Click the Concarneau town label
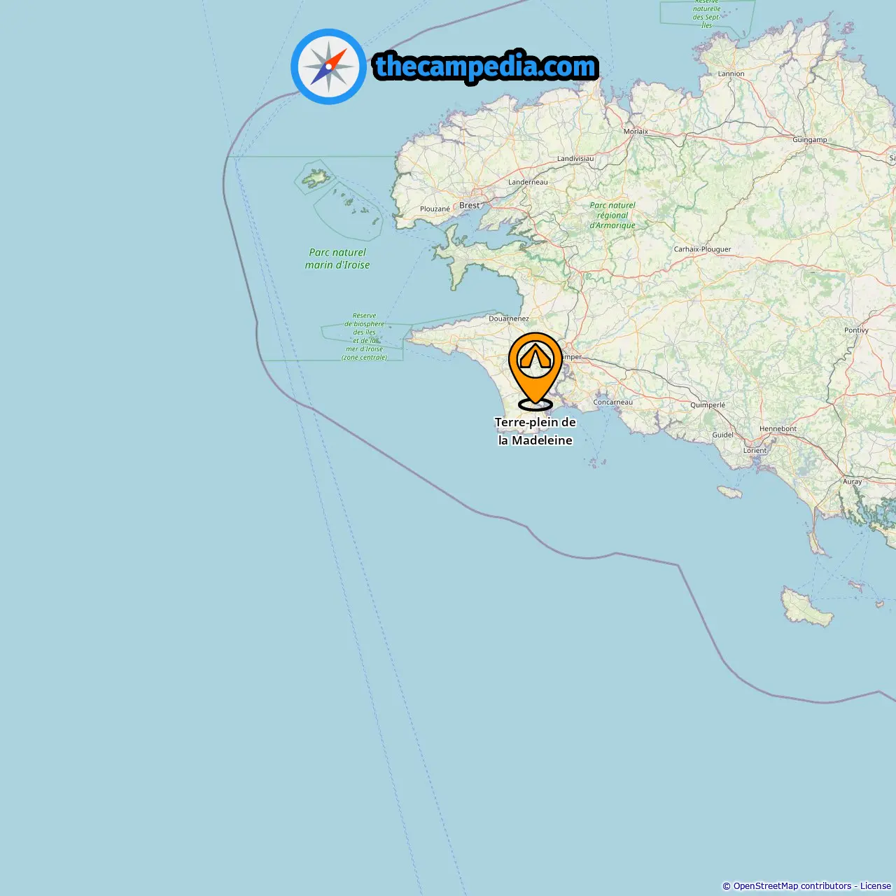The width and height of the screenshot is (896, 896). pyautogui.click(x=613, y=402)
